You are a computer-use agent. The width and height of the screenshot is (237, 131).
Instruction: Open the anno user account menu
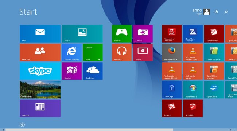coord(201,12)
